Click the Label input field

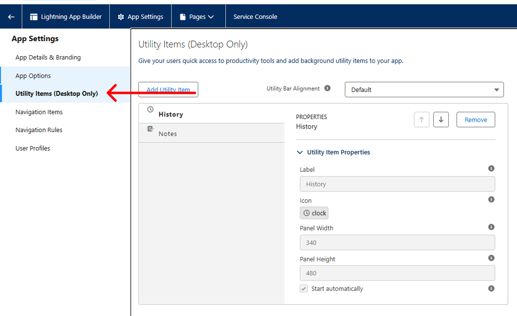coord(398,184)
